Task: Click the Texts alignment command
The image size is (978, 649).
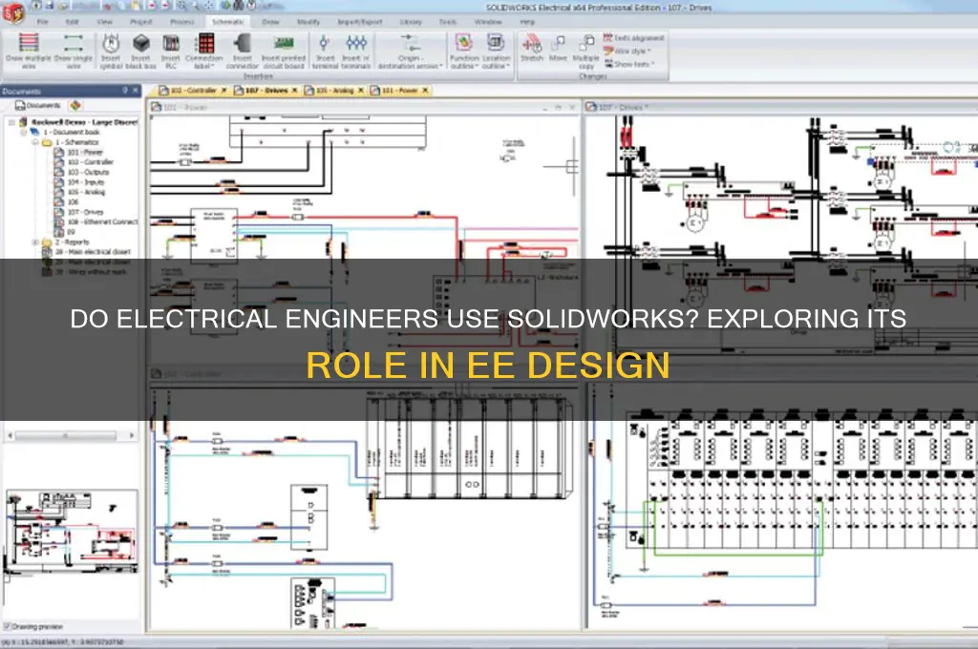Action: coord(633,38)
